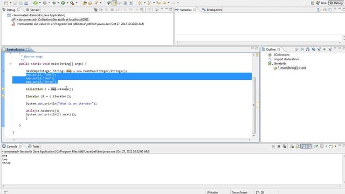
Task: Click the Last Edit Location icon
Action: click(158, 3)
